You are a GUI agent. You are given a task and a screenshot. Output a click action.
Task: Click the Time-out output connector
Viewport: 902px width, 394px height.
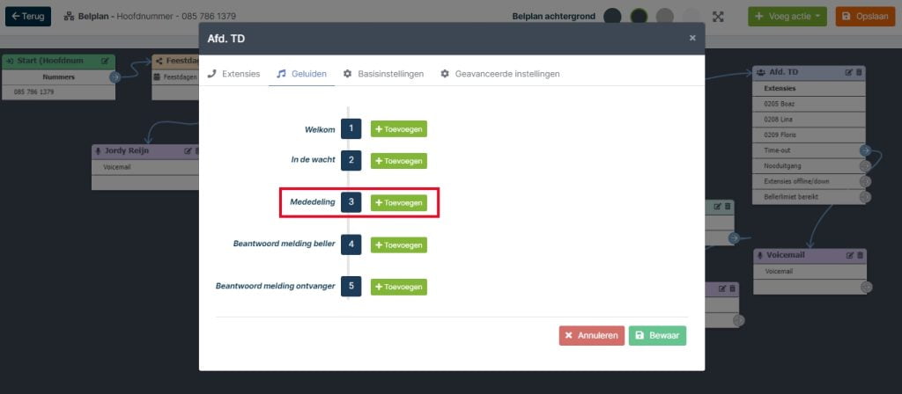pos(865,150)
